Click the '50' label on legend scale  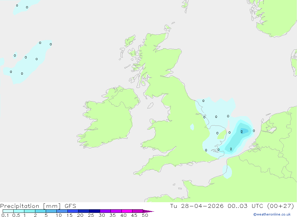coord(145,215)
